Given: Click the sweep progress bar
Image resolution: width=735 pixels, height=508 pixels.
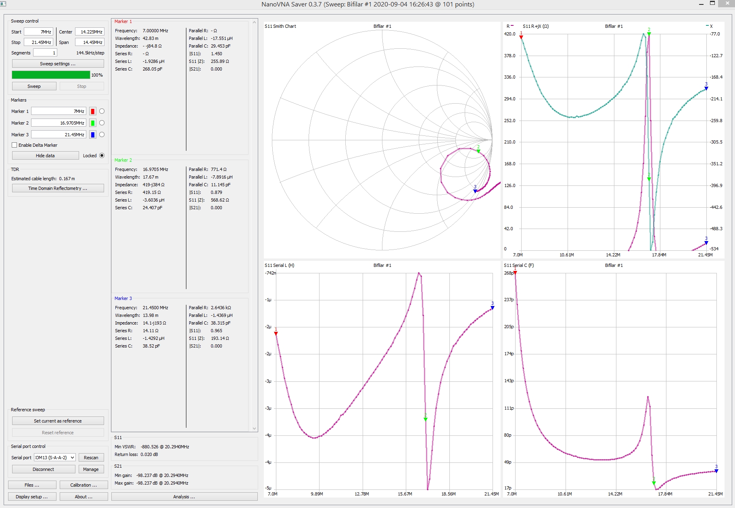Looking at the screenshot, I should point(51,75).
